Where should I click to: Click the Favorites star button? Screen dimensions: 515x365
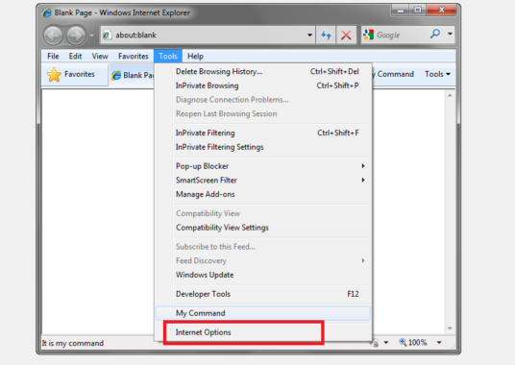71,74
